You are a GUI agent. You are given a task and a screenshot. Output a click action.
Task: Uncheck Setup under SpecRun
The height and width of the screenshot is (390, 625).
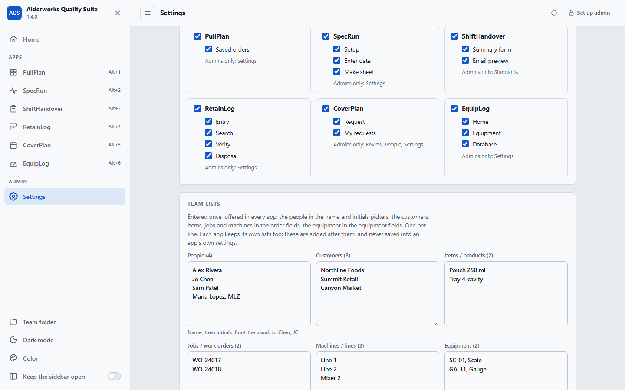click(337, 49)
